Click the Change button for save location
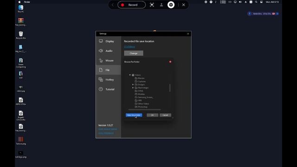The height and width of the screenshot is (167, 297). (x=134, y=53)
